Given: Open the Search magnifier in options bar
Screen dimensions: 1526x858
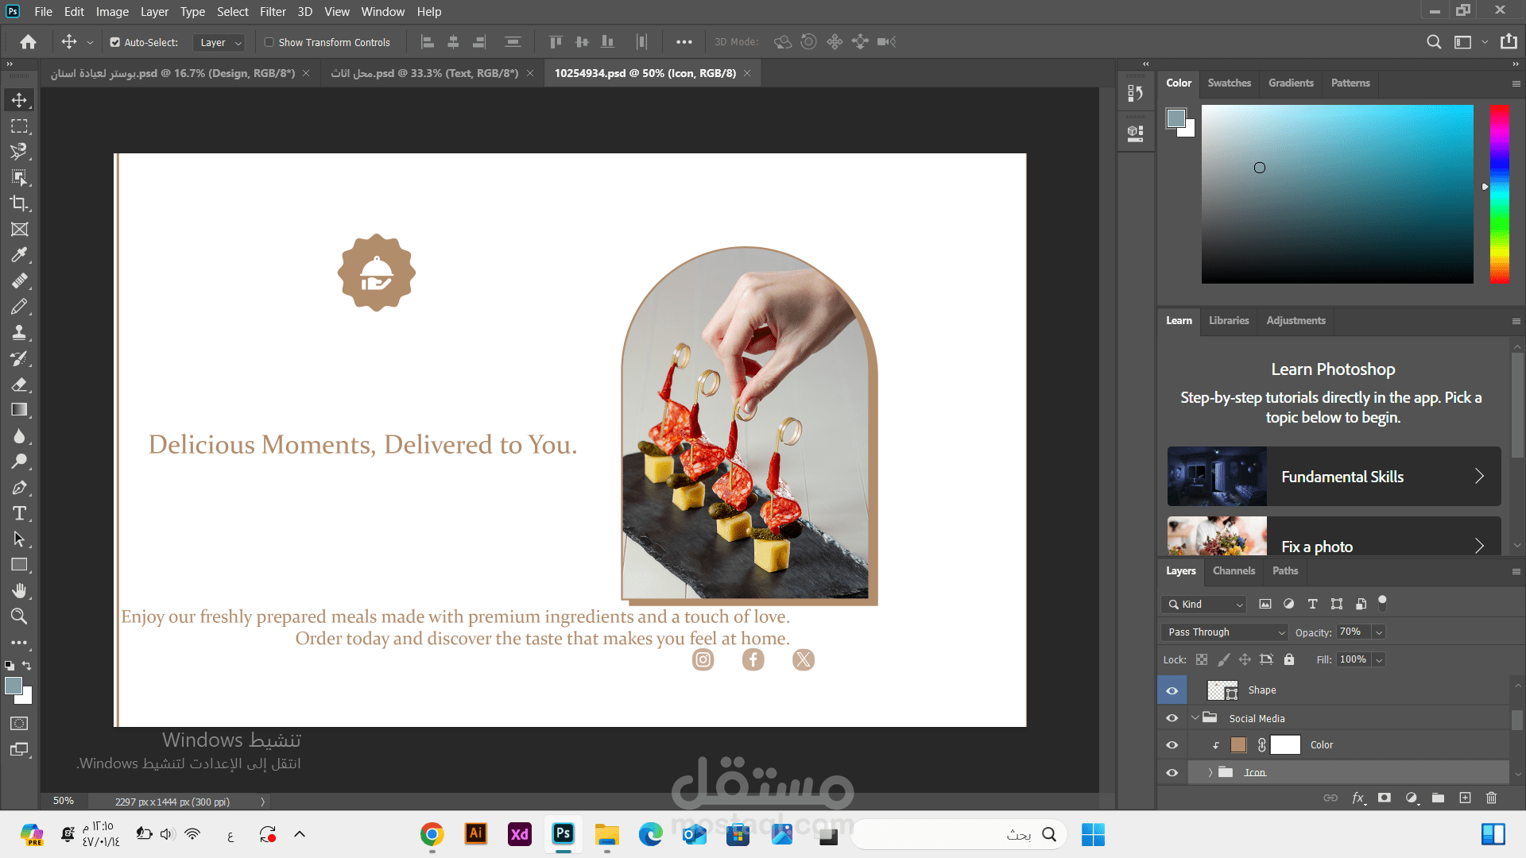Looking at the screenshot, I should coord(1434,42).
